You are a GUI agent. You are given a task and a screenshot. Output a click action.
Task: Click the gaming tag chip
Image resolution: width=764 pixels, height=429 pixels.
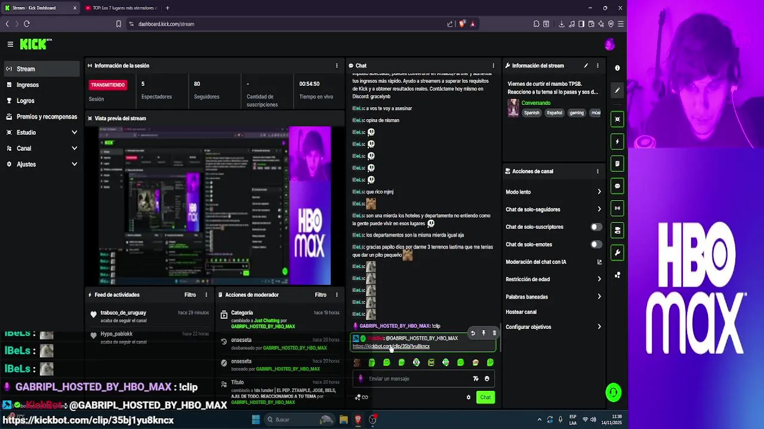[577, 113]
